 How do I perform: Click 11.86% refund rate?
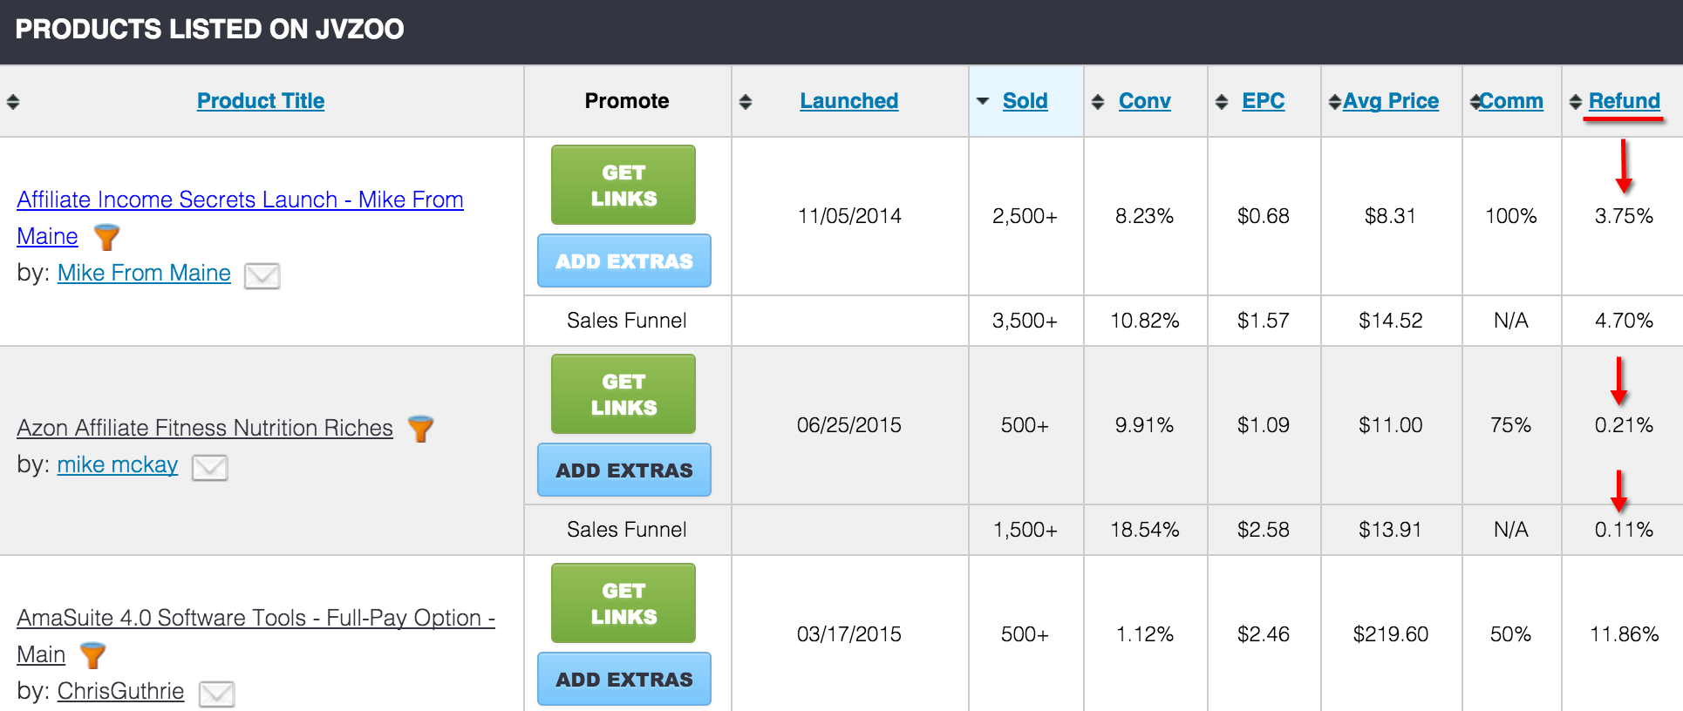click(1624, 634)
